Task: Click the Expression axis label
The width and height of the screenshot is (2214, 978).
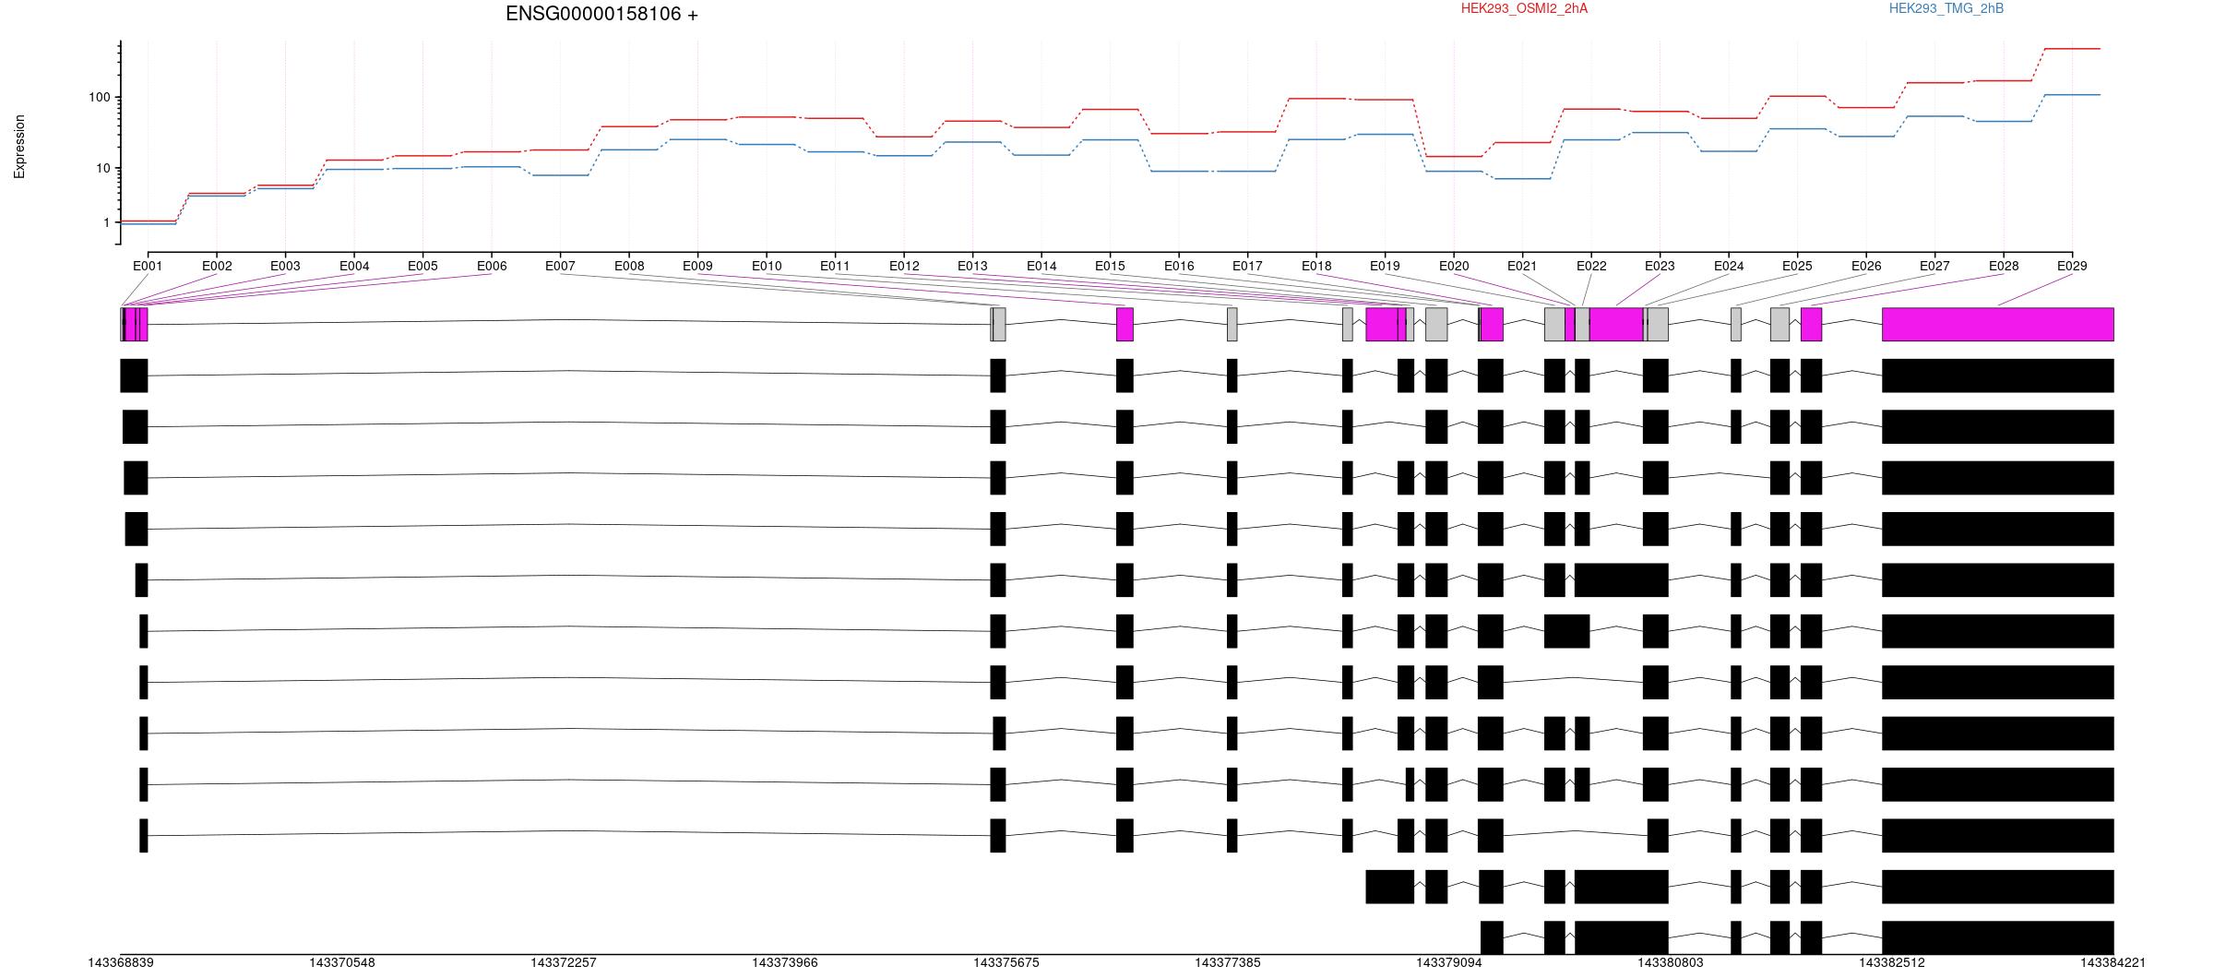Action: click(x=19, y=146)
